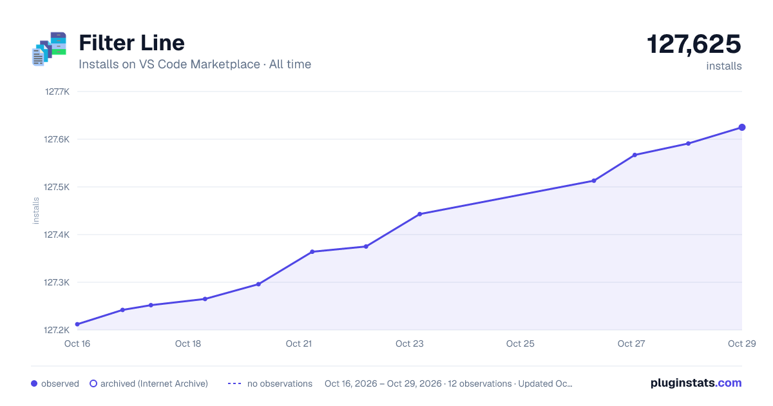Click 'installs' caption under the total count
This screenshot has height=406, width=773.
pyautogui.click(x=724, y=66)
